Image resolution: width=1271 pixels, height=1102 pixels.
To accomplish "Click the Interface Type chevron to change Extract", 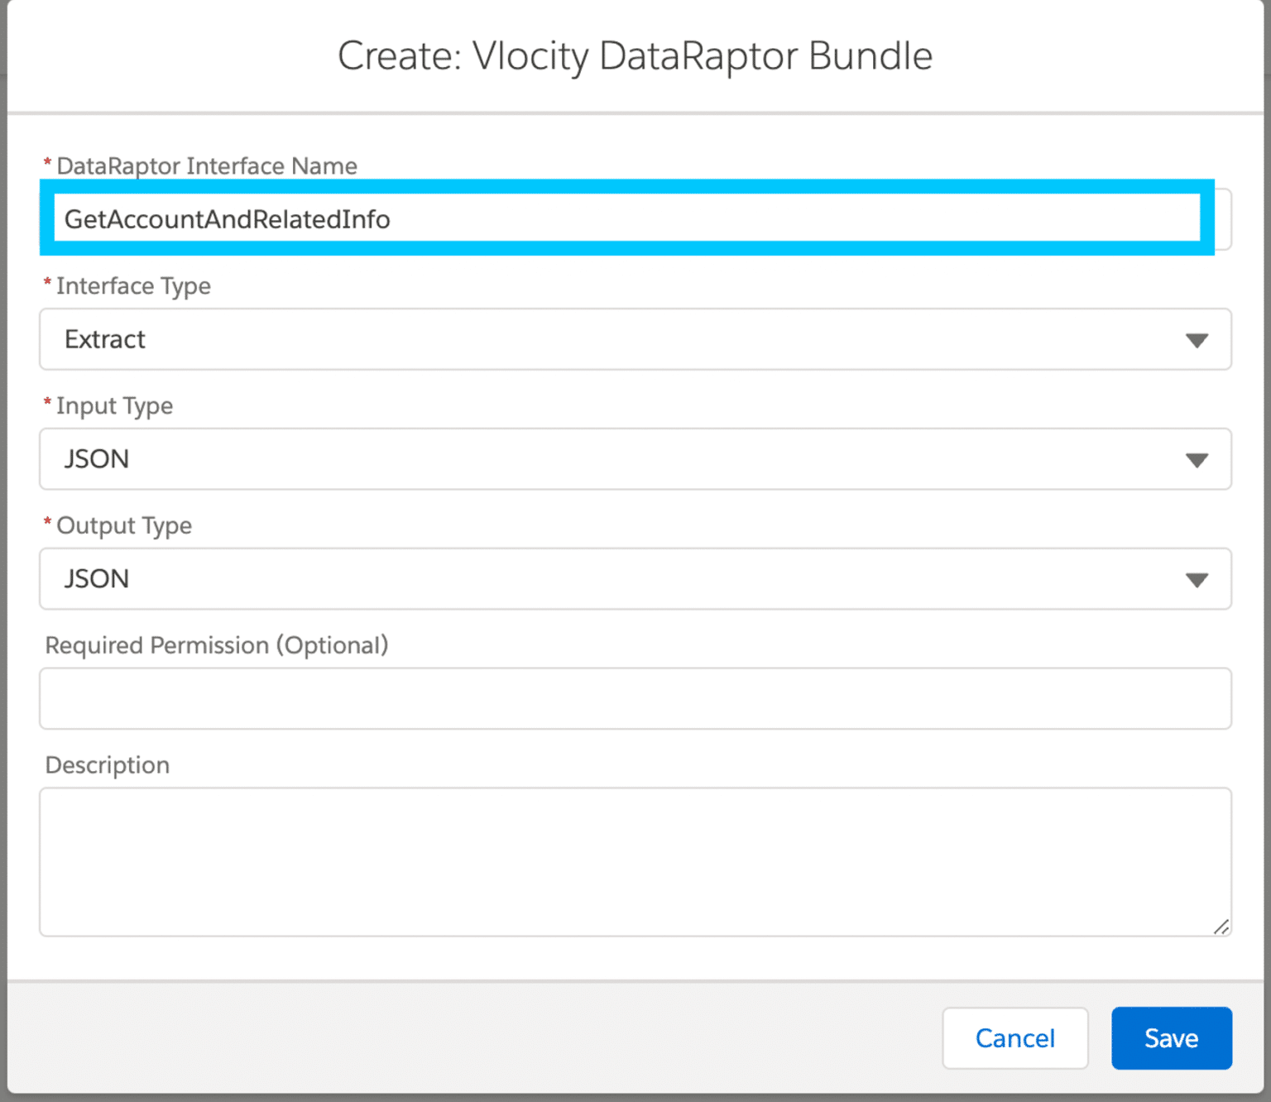I will (1197, 339).
